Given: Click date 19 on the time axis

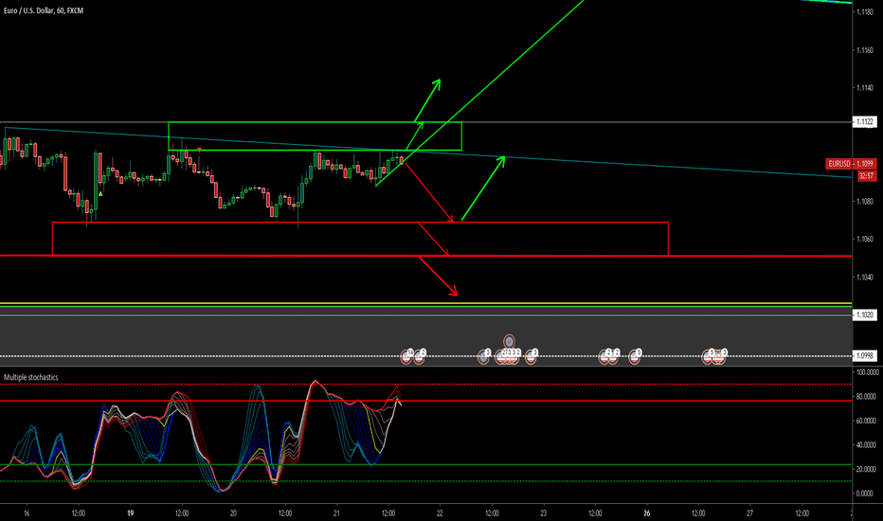Looking at the screenshot, I should coord(130,513).
